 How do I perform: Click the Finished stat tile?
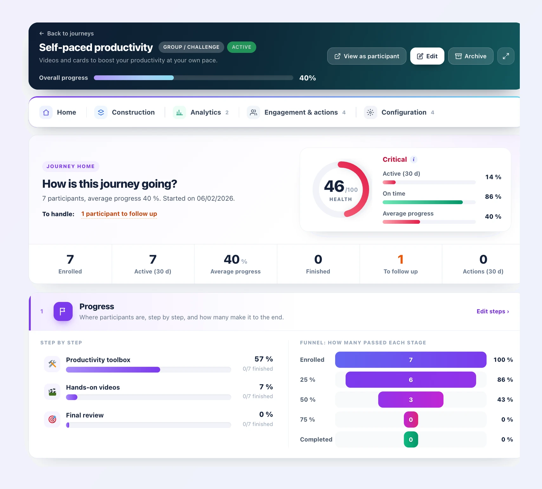pos(318,264)
